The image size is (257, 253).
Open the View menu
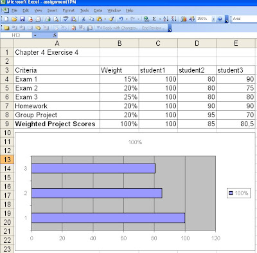38,10
